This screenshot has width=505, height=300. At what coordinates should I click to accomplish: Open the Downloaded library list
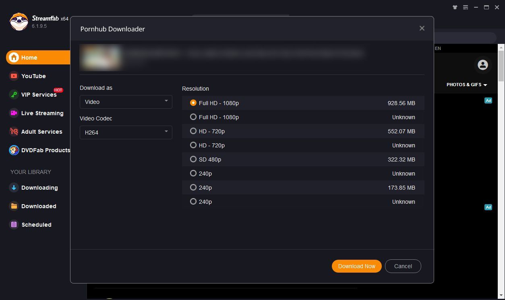[x=39, y=206]
